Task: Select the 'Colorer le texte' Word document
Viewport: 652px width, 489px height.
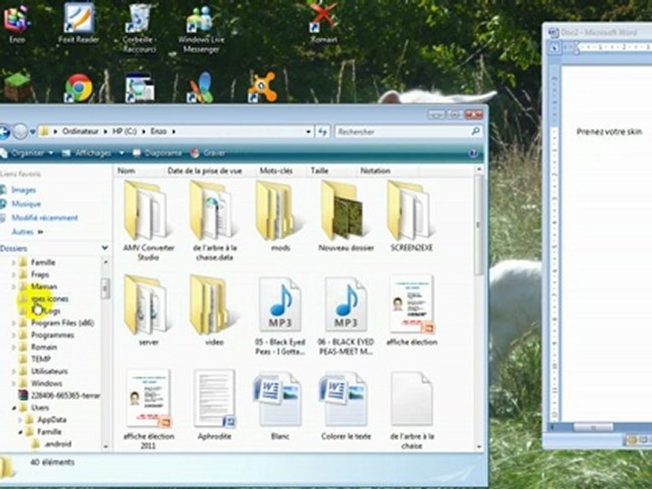Action: 346,405
